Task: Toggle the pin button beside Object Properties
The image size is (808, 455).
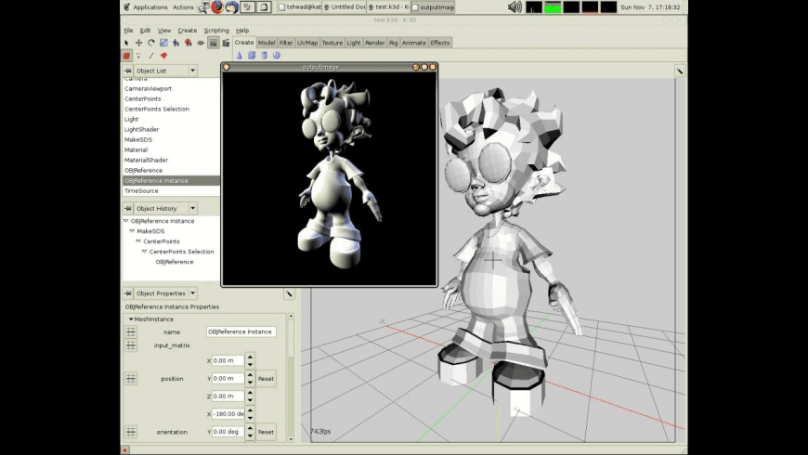Action: tap(128, 293)
